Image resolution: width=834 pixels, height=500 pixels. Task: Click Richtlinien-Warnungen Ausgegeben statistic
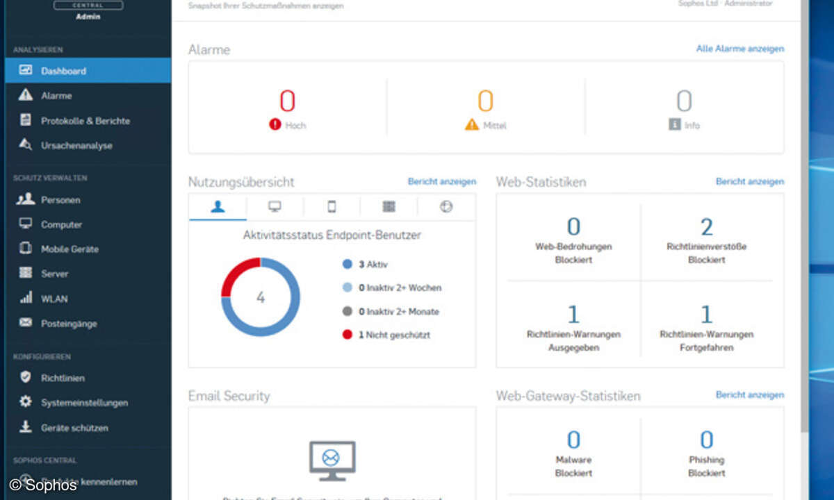point(573,328)
